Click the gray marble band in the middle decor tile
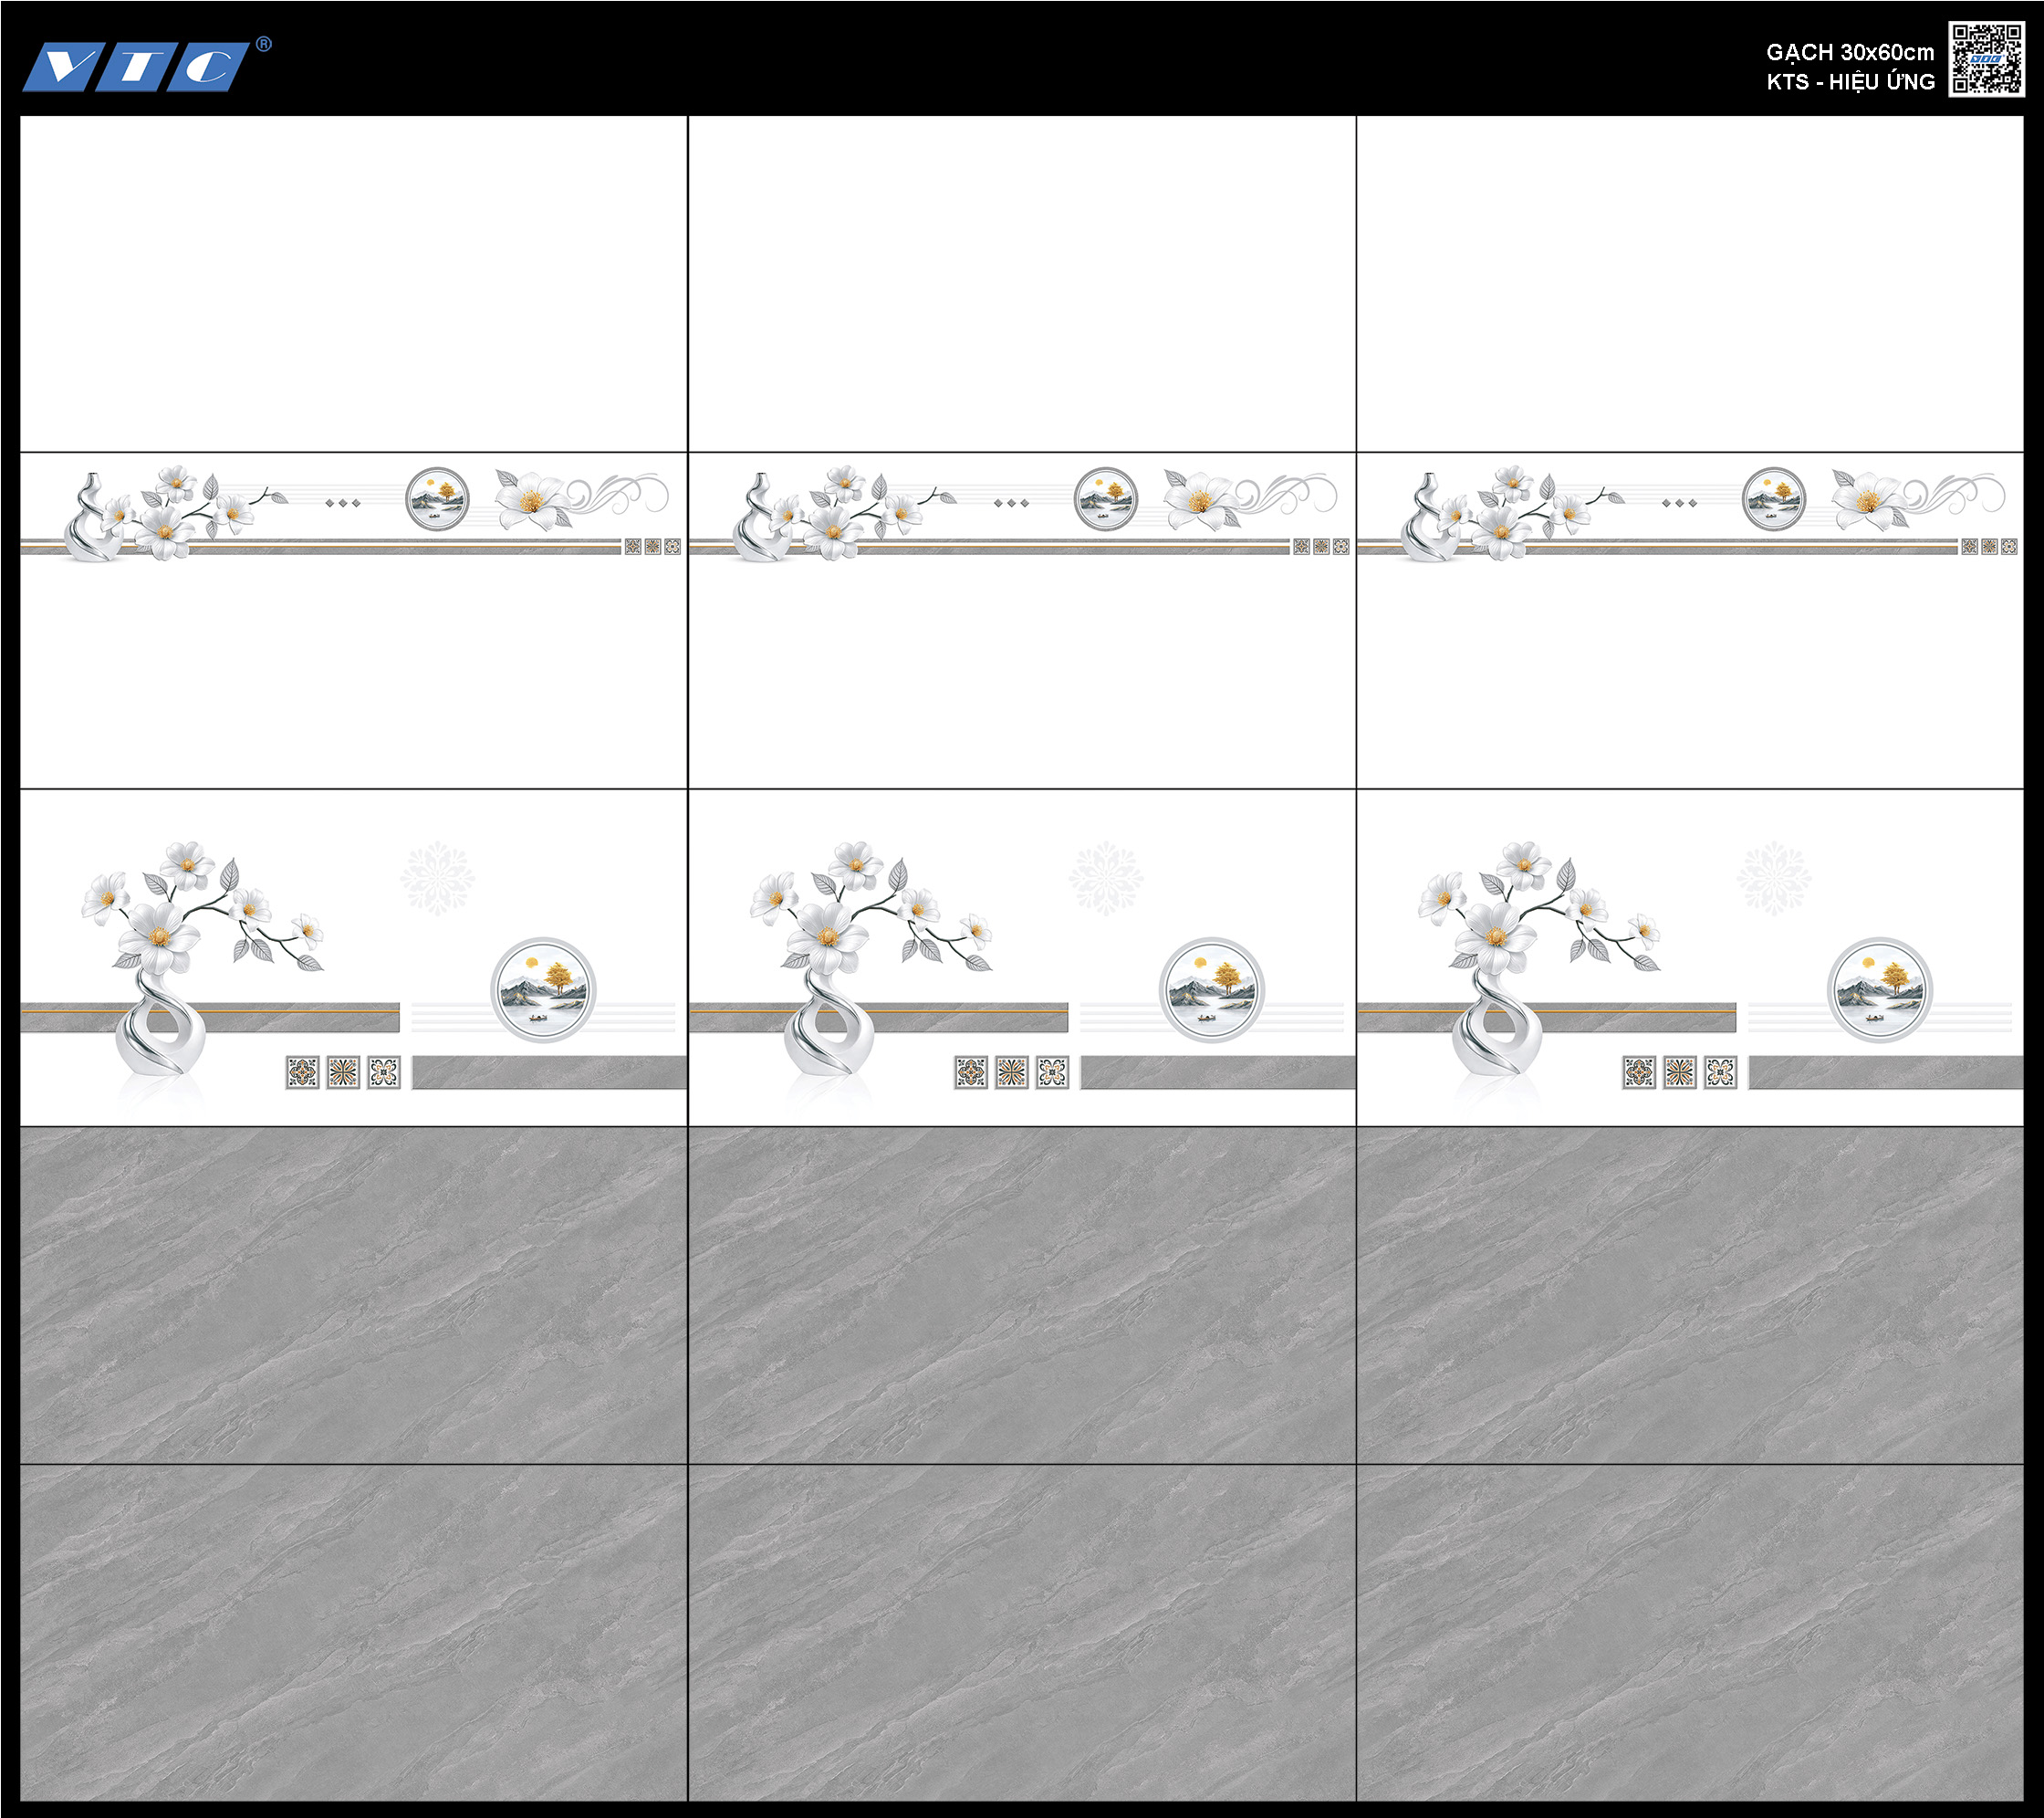Viewport: 2044px width, 1818px height. click(x=1217, y=1072)
